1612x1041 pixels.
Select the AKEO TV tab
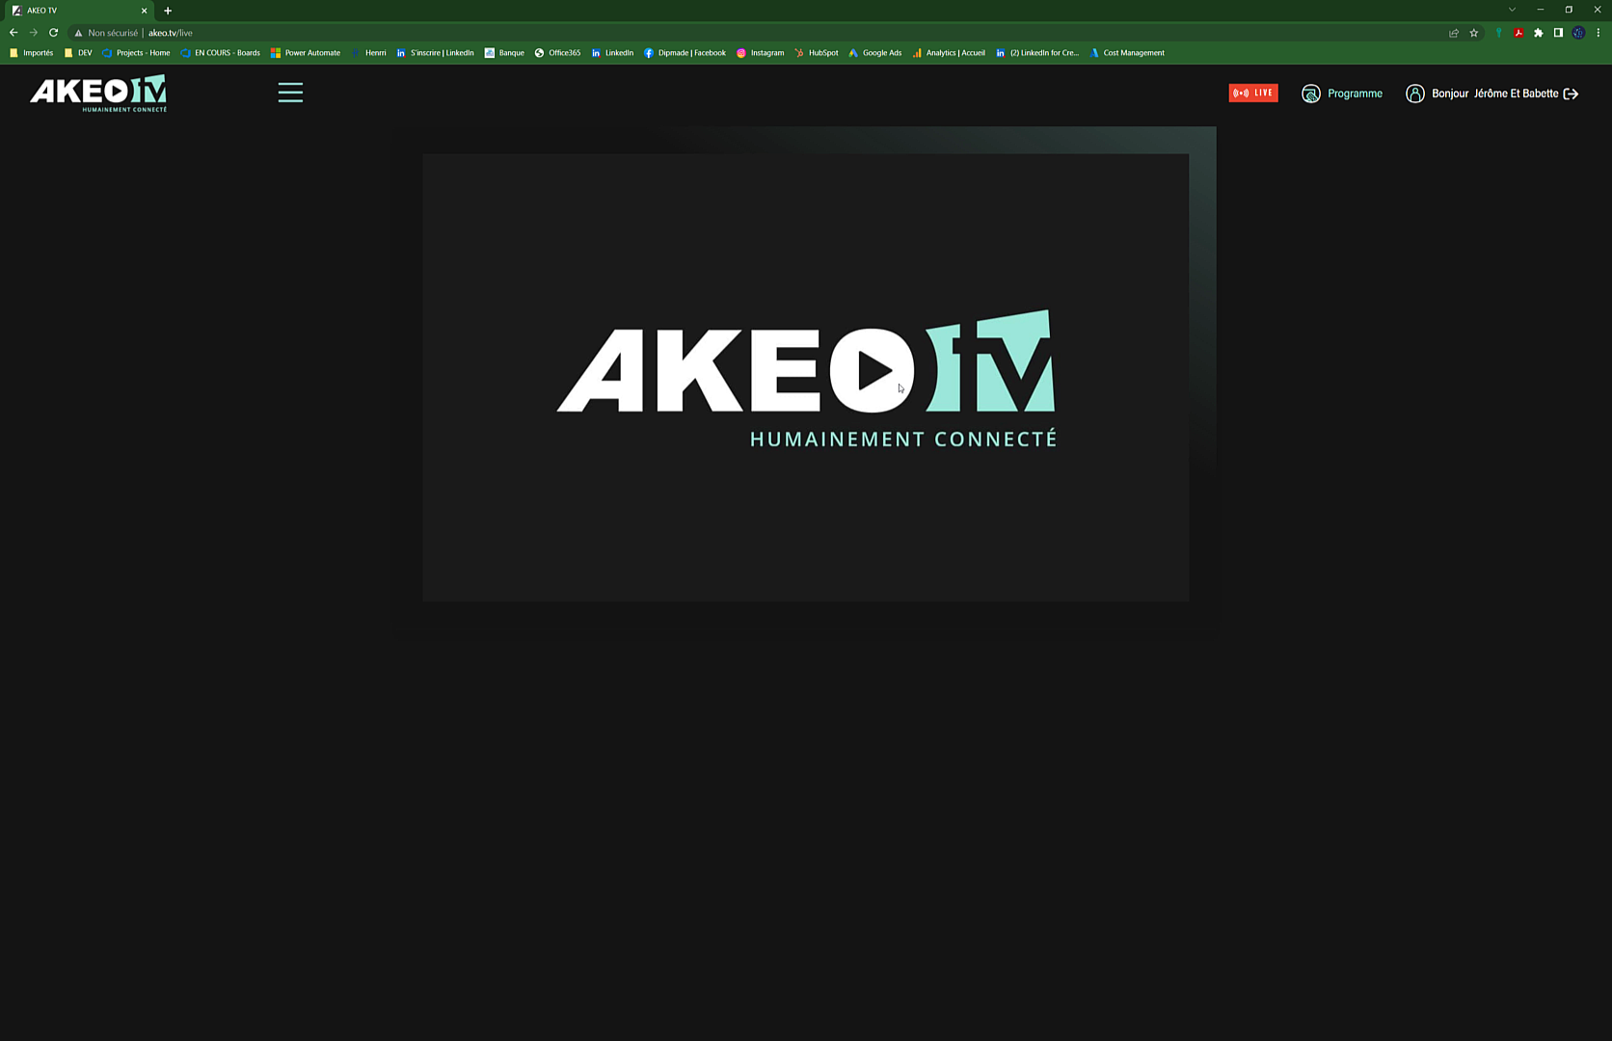click(x=72, y=11)
